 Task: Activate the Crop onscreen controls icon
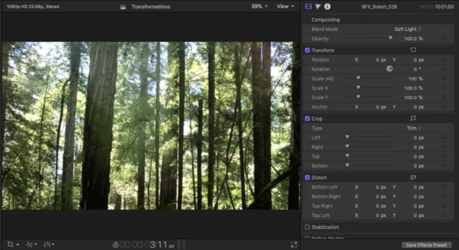coord(413,119)
